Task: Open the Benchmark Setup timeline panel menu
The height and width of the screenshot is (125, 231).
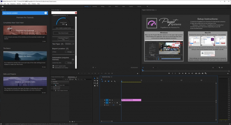Action: [x=112, y=77]
